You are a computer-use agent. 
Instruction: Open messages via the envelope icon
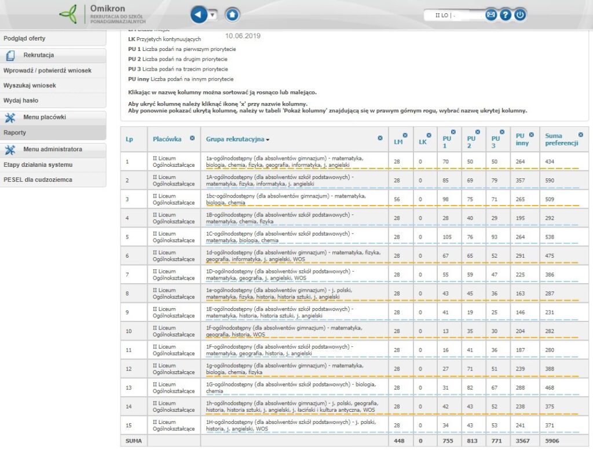tap(491, 15)
